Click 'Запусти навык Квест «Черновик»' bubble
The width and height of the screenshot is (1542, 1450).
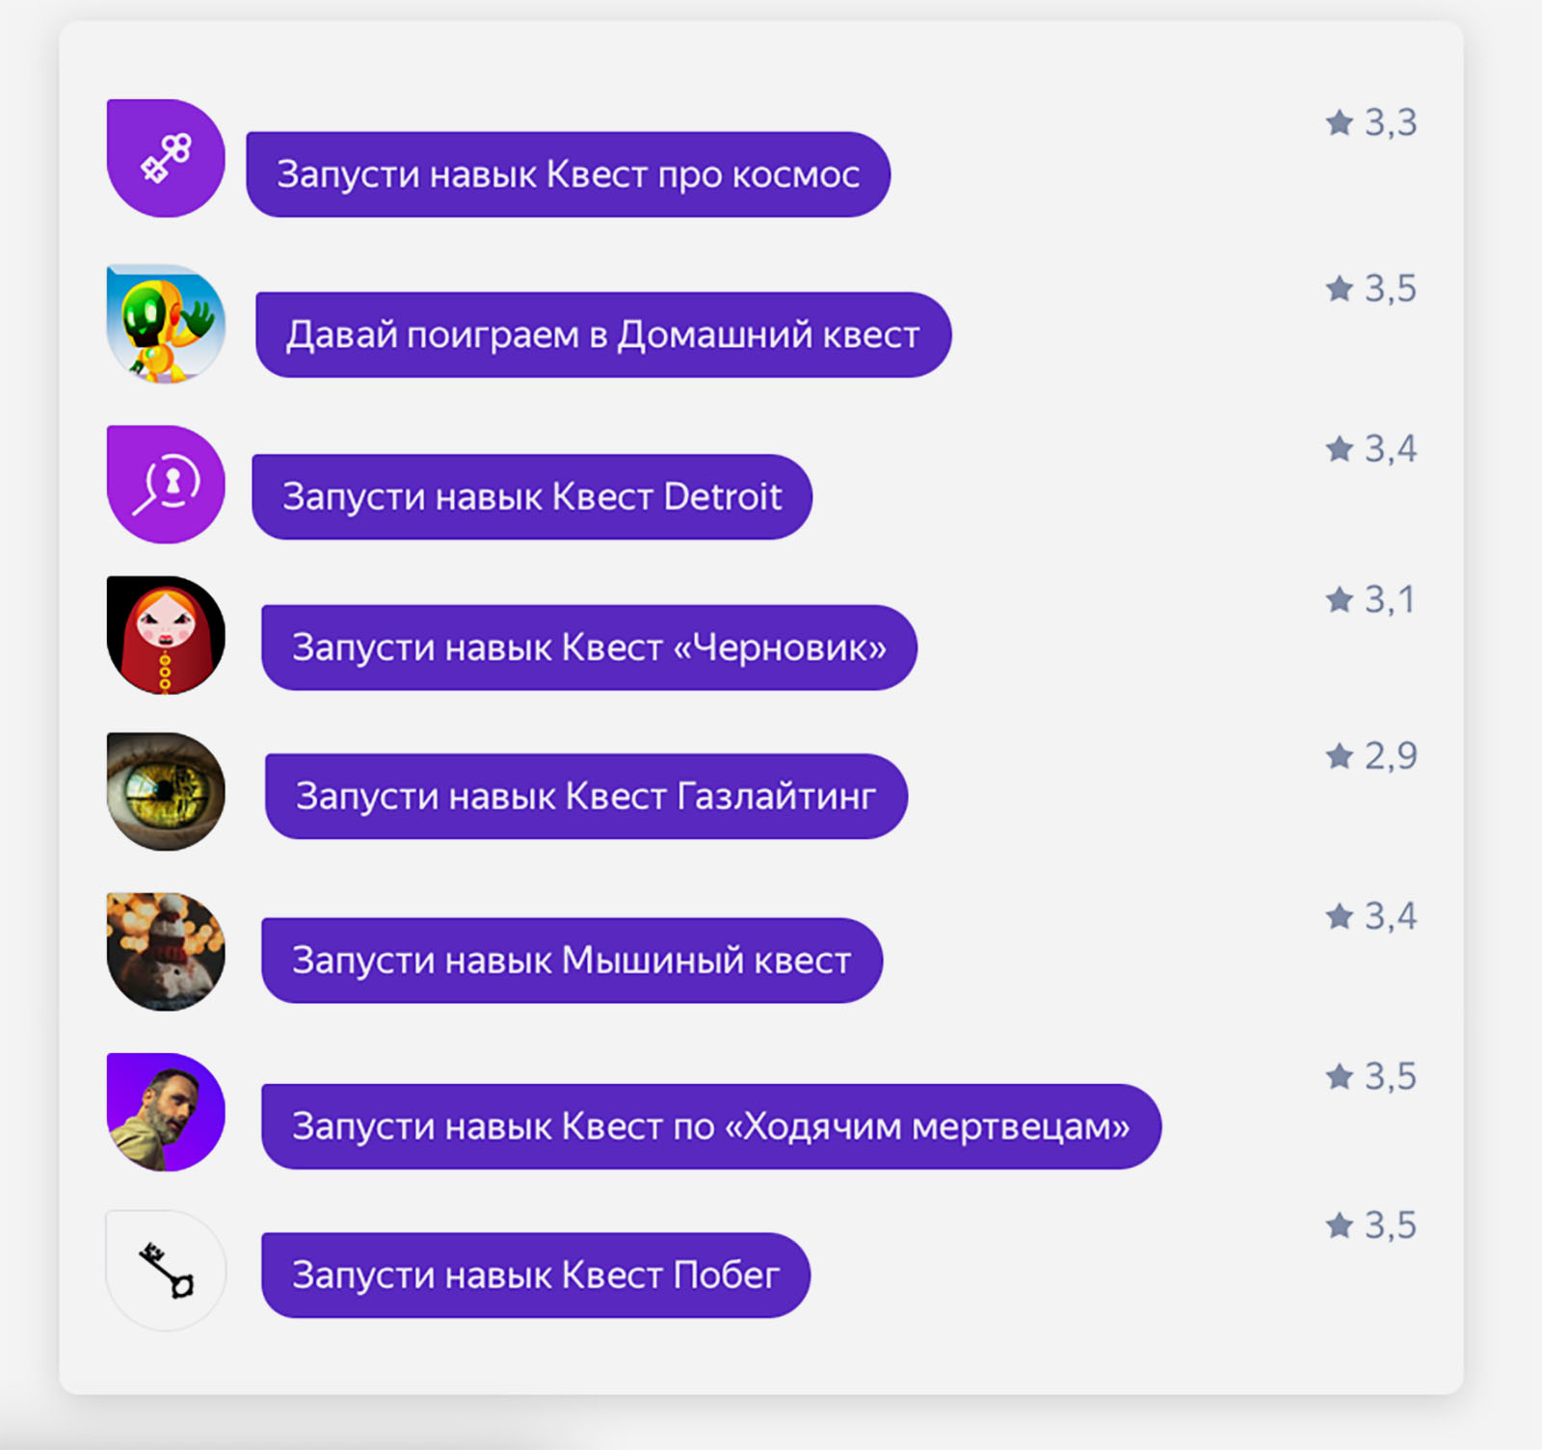pos(589,647)
